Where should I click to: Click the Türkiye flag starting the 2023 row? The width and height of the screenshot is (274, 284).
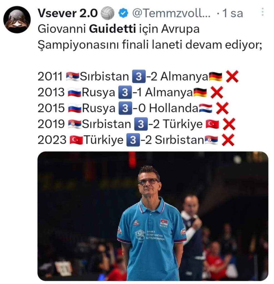(x=76, y=140)
